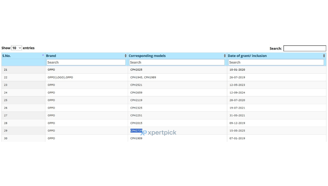Click model cell CPH2325
Viewport: 328px width, 186px height.
coord(177,108)
